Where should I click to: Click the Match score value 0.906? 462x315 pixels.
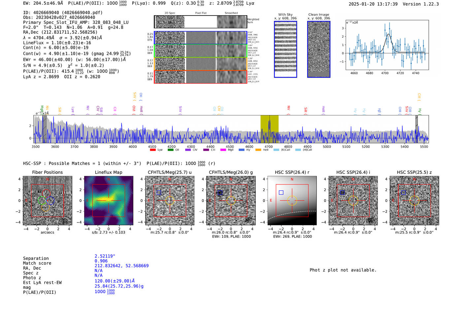(x=101, y=261)
